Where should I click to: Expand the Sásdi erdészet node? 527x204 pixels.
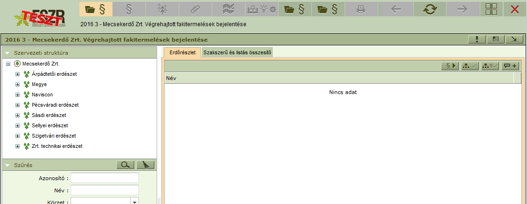click(x=17, y=115)
